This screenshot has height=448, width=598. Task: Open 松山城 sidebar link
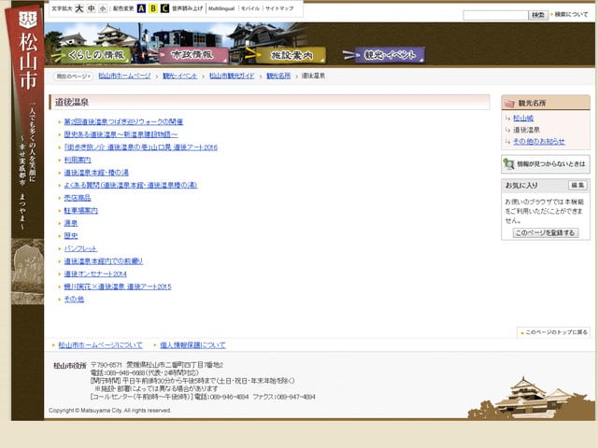click(x=523, y=119)
